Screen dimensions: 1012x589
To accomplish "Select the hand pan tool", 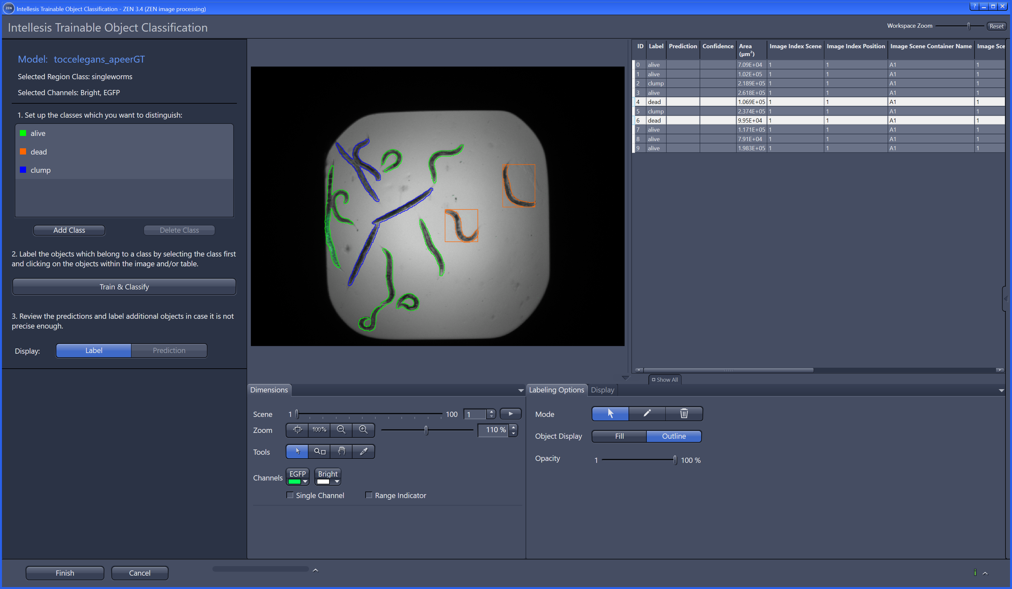I will 341,451.
